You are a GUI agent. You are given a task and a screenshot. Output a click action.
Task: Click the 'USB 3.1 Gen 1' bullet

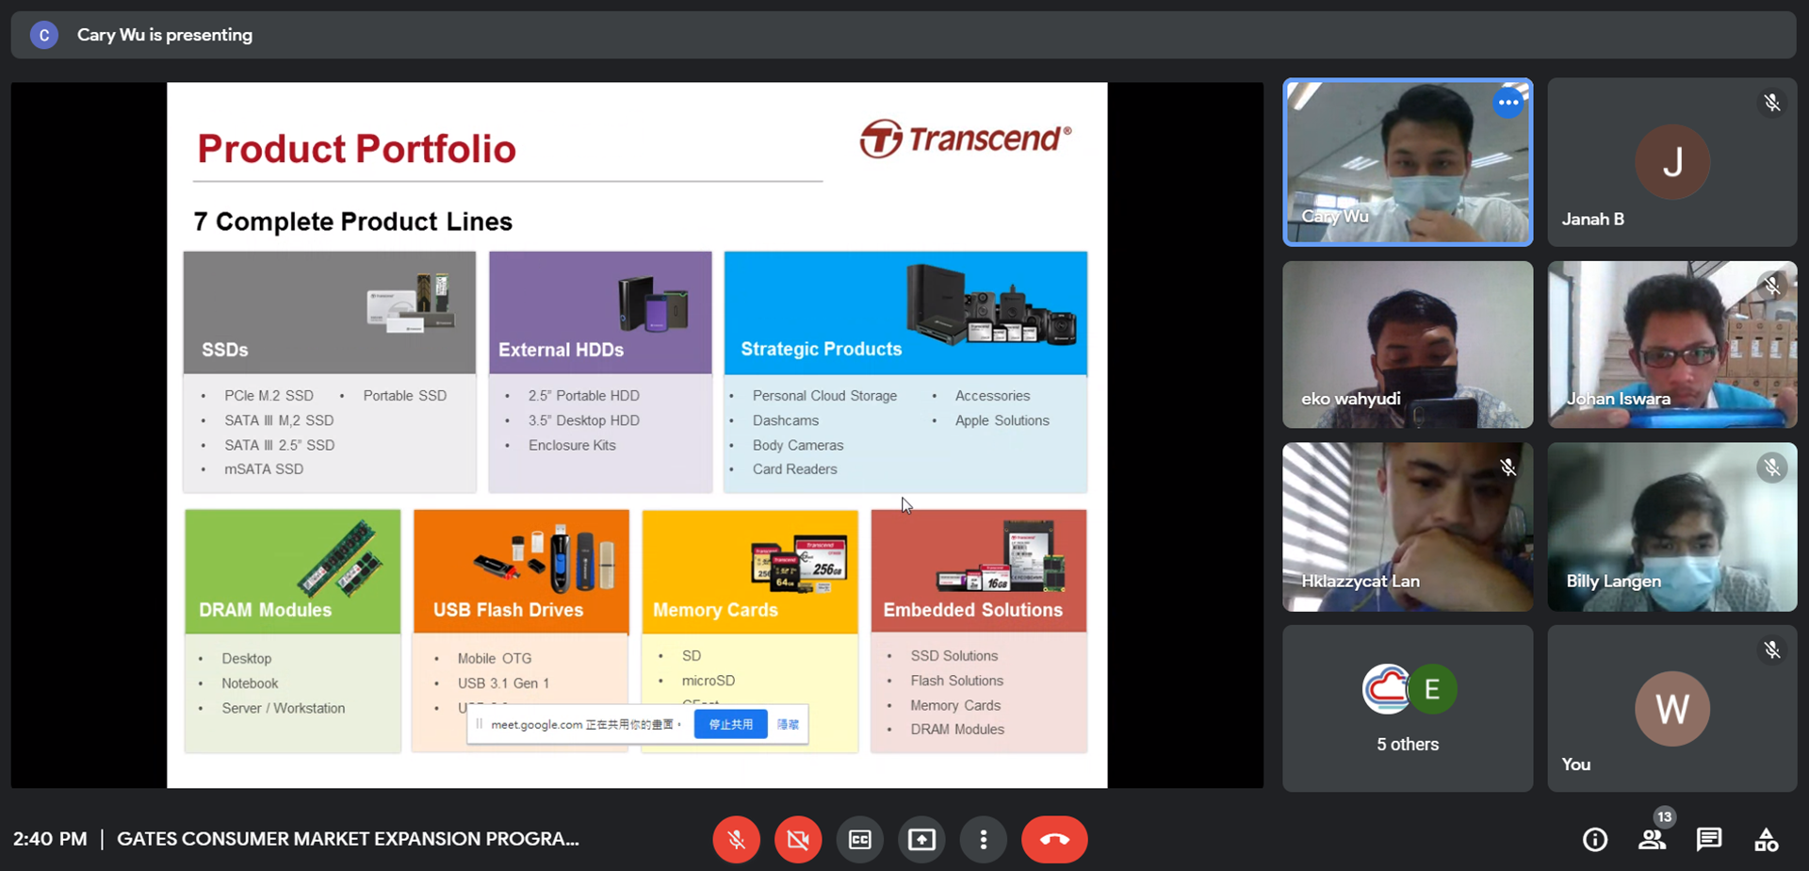(503, 683)
